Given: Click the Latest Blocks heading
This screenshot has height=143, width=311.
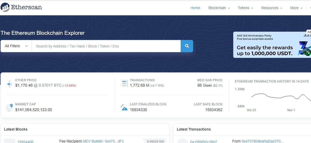Looking at the screenshot, I should coord(16,129).
